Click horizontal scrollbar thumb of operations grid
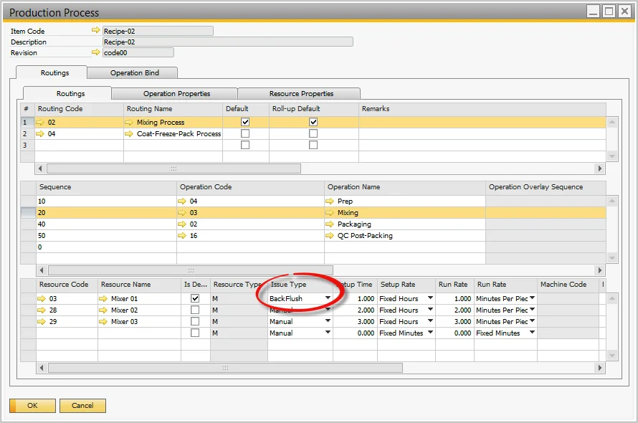Screen dimensions: 638x423 [191, 270]
